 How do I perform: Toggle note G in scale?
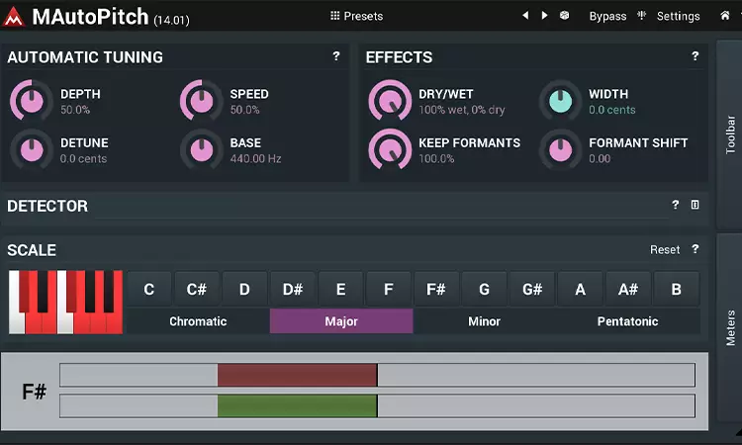pyautogui.click(x=484, y=289)
